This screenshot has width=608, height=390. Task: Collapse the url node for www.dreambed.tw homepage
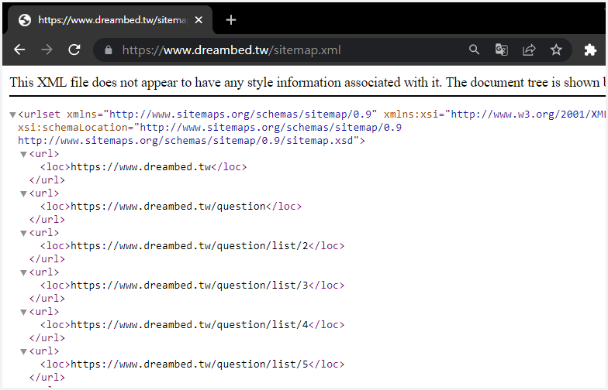[x=23, y=154]
